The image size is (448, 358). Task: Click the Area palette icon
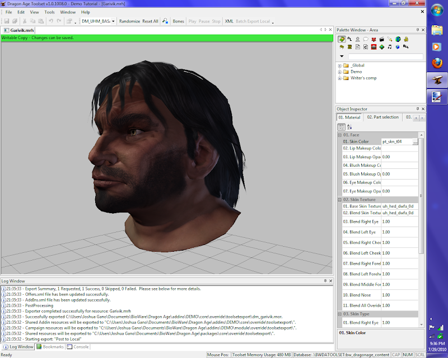[341, 39]
